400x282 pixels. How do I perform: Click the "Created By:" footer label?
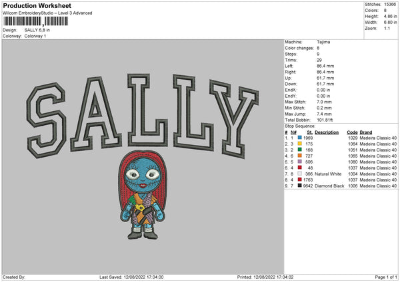tap(14, 277)
